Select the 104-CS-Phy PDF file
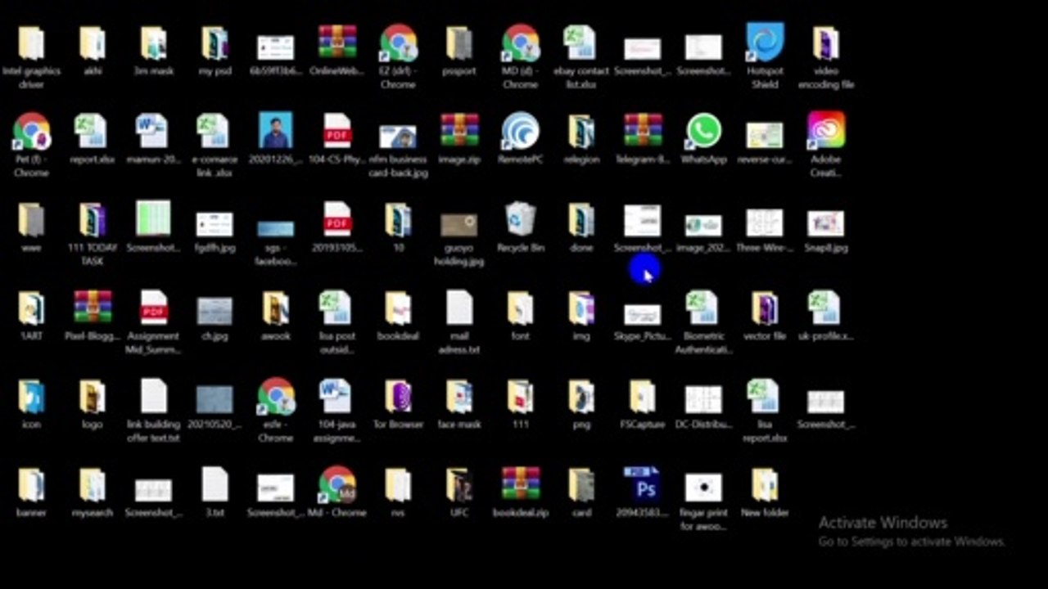Image resolution: width=1048 pixels, height=589 pixels. pos(337,132)
